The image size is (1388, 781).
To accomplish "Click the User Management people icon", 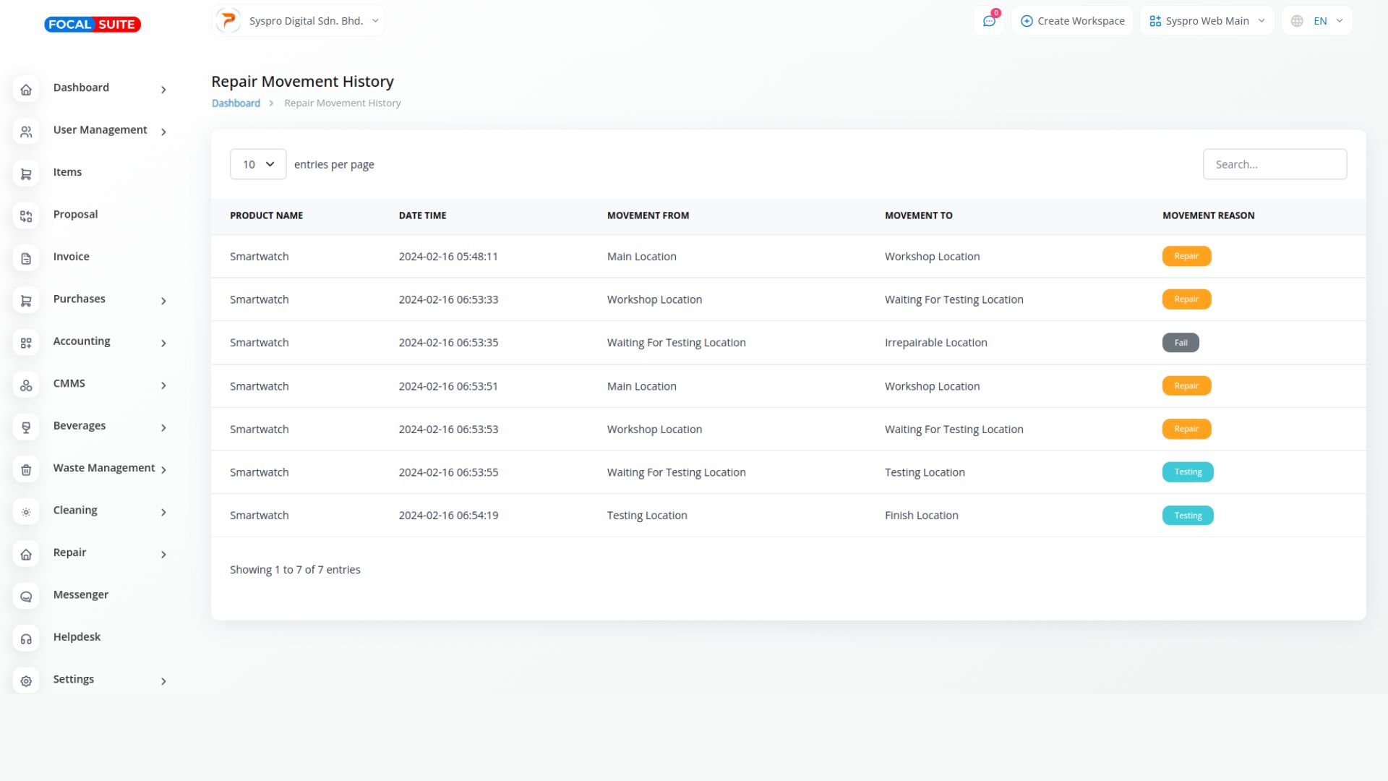I will coord(26,132).
